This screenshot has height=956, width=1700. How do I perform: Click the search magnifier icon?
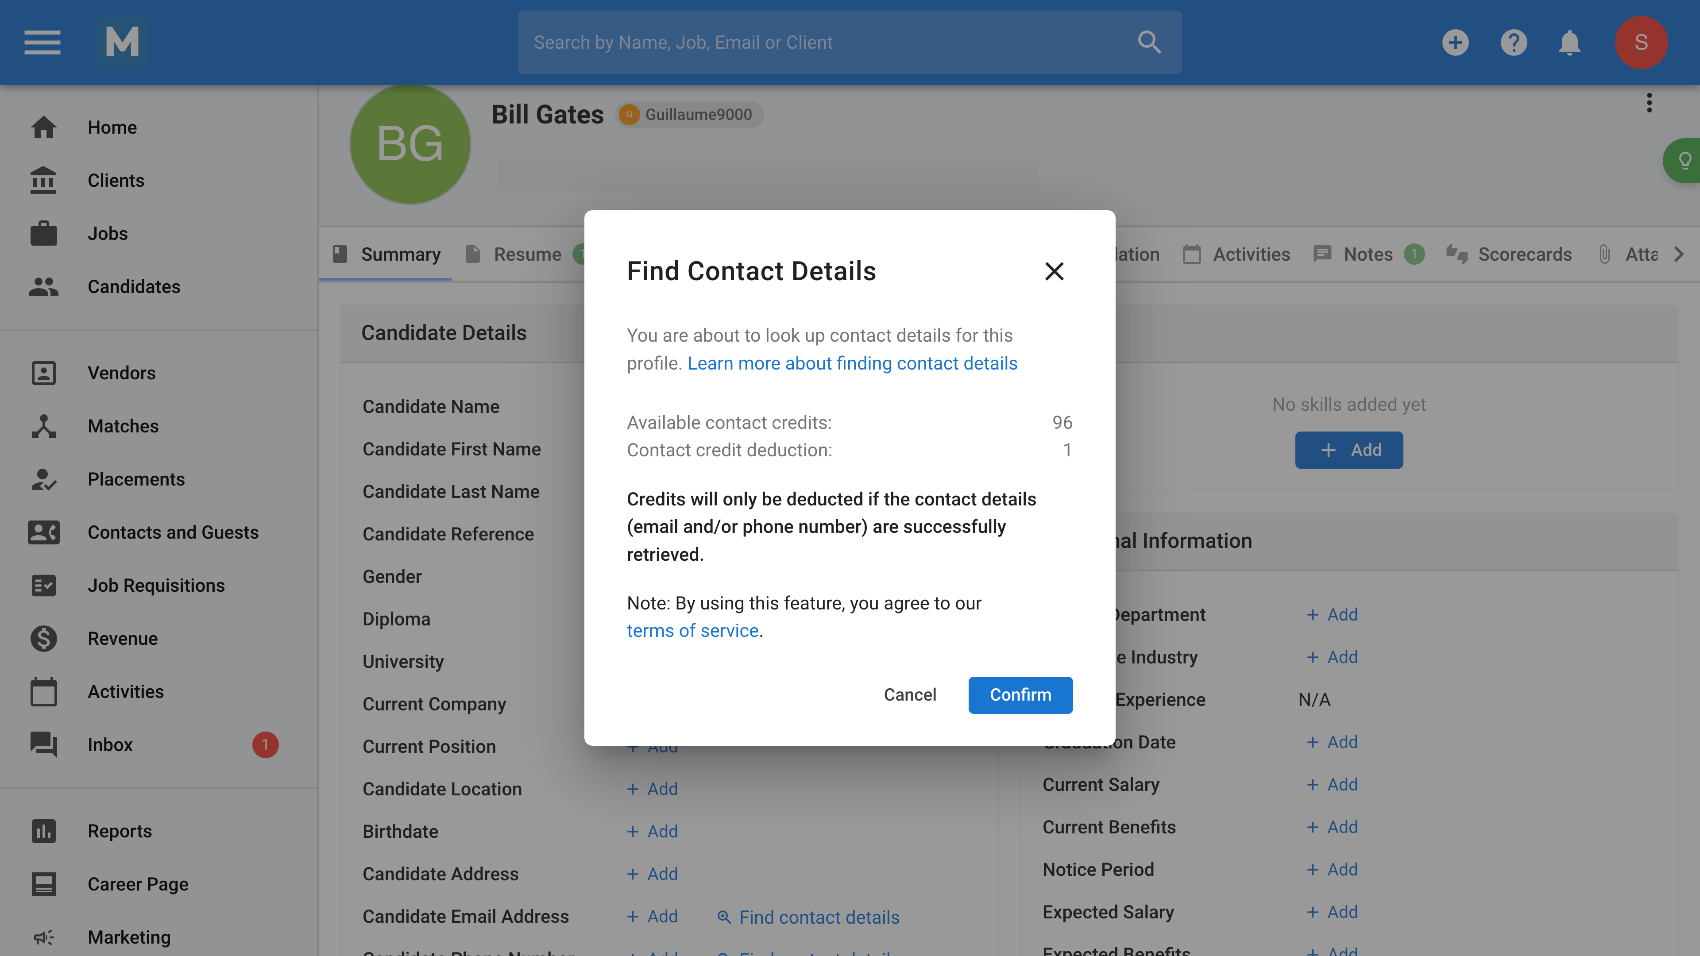1149,42
